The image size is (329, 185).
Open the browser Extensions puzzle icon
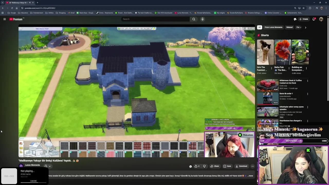tap(310, 8)
